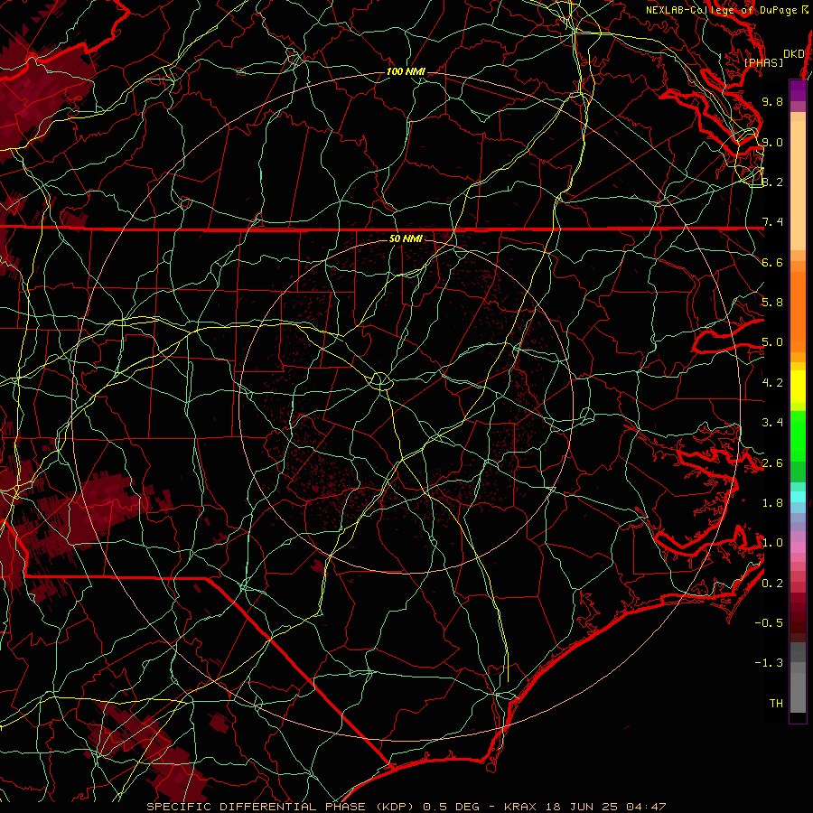Click the 6.6 legend value
813x813 pixels.
click(772, 262)
